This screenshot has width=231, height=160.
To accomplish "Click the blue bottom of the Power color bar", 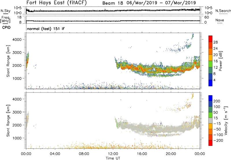I will coord(210,83).
